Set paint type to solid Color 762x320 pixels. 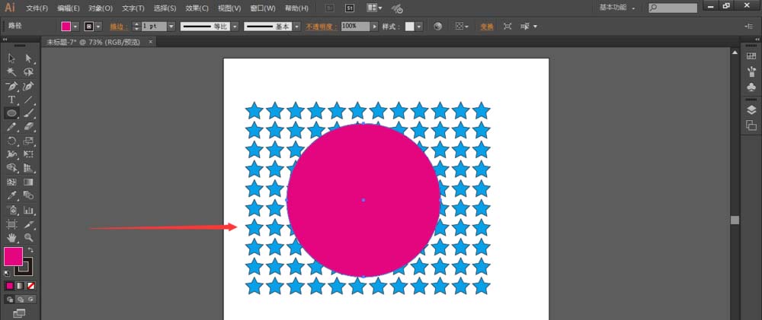pyautogui.click(x=9, y=286)
